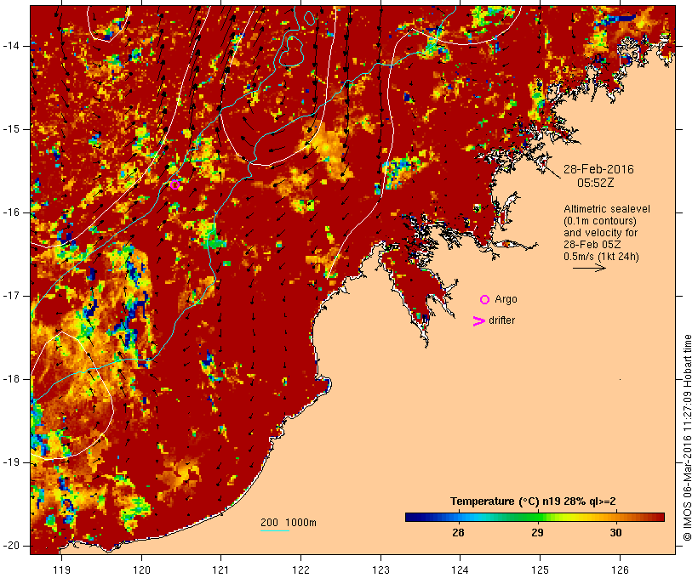Screen dimensions: 698x578
Task: Click the '(0.1m contours)' caption text
Action: [x=600, y=221]
